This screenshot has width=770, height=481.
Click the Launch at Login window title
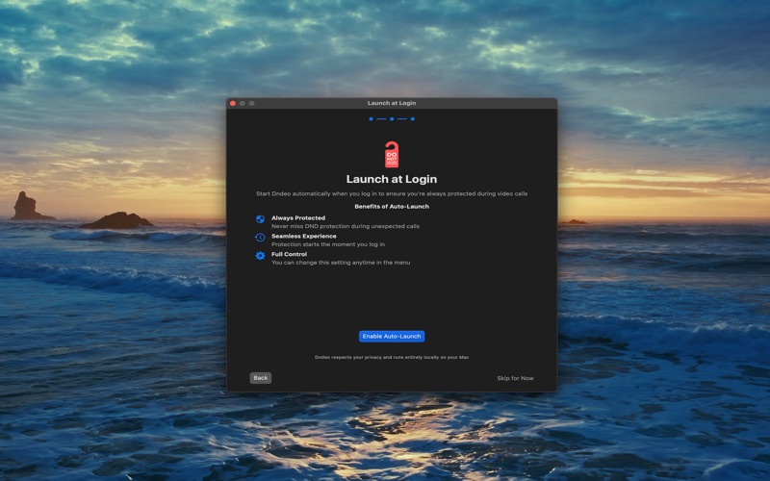click(x=392, y=103)
